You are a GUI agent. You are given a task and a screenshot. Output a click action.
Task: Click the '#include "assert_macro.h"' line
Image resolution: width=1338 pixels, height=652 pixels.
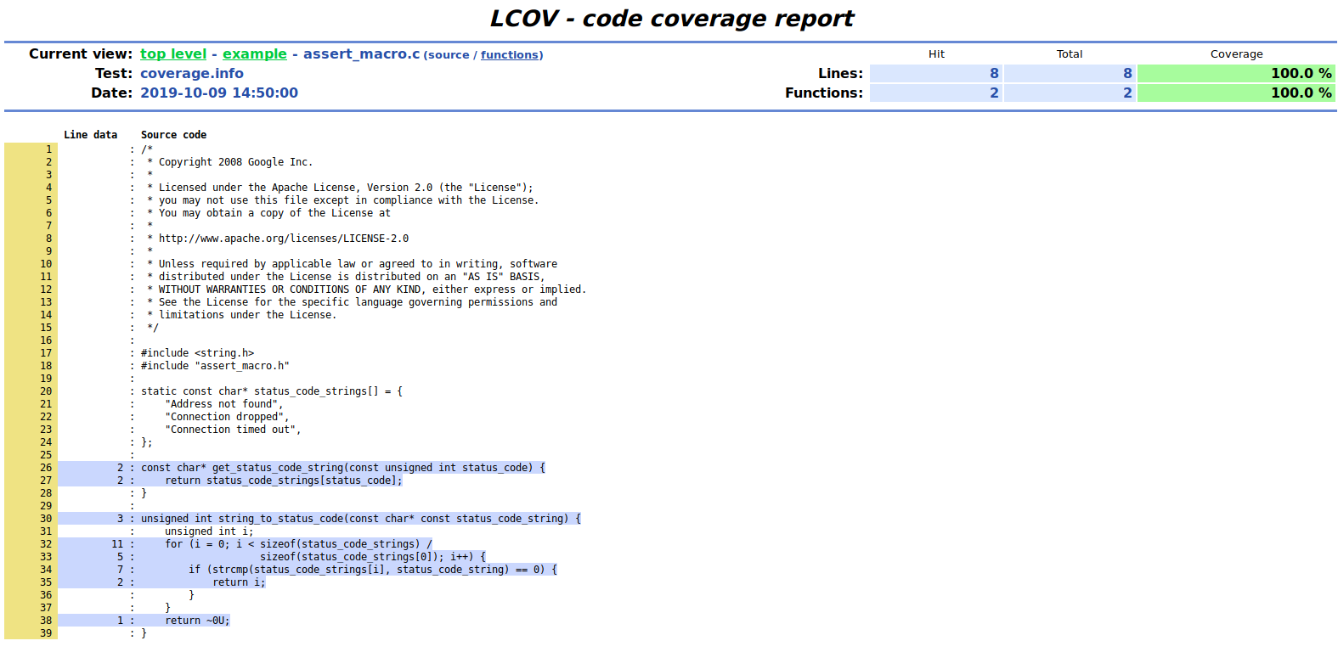coord(215,366)
